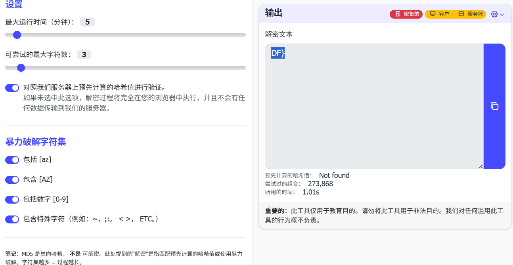Disable the special characters switch
Screen dimensions: 513x265
(12, 219)
